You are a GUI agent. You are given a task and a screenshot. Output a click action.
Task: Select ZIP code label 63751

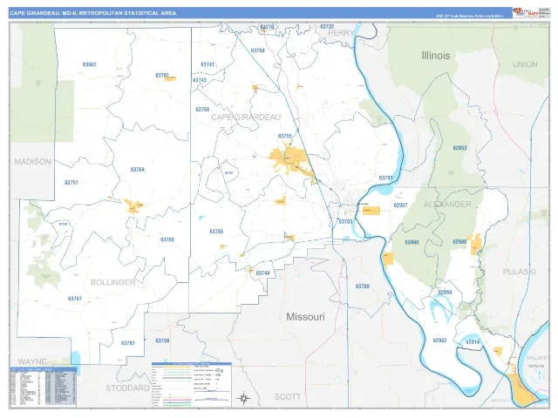coord(71,182)
